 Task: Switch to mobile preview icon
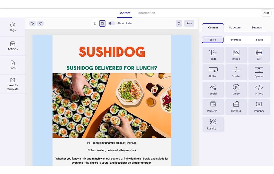tap(95, 23)
